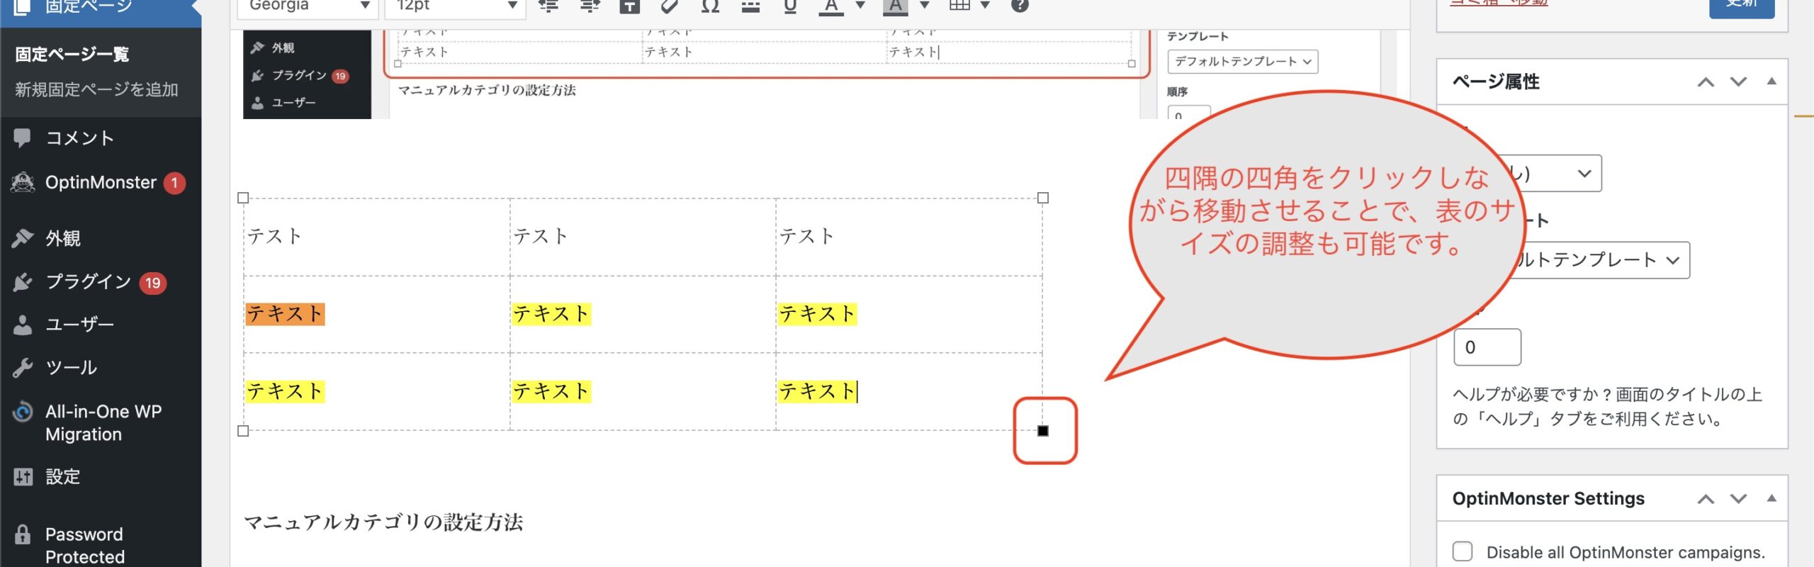
Task: Collapse the ページ属性 panel with triangle toggle
Action: 1771,82
